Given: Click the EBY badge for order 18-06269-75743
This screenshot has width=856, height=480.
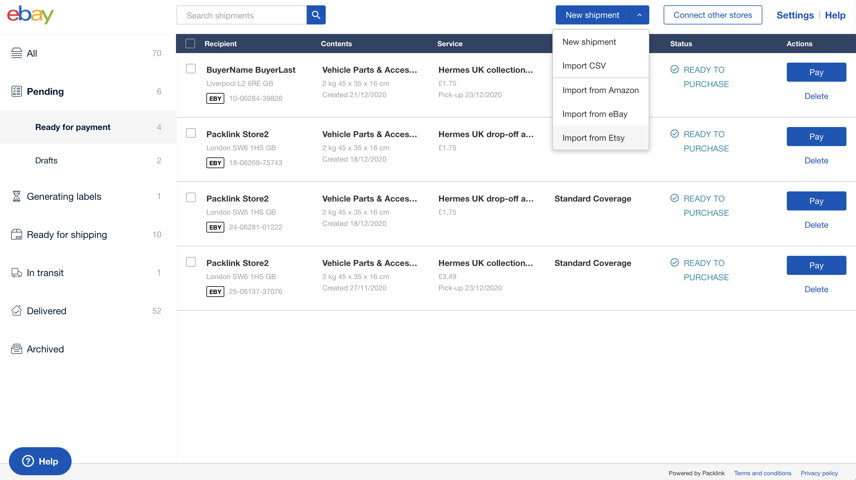Looking at the screenshot, I should pyautogui.click(x=215, y=163).
